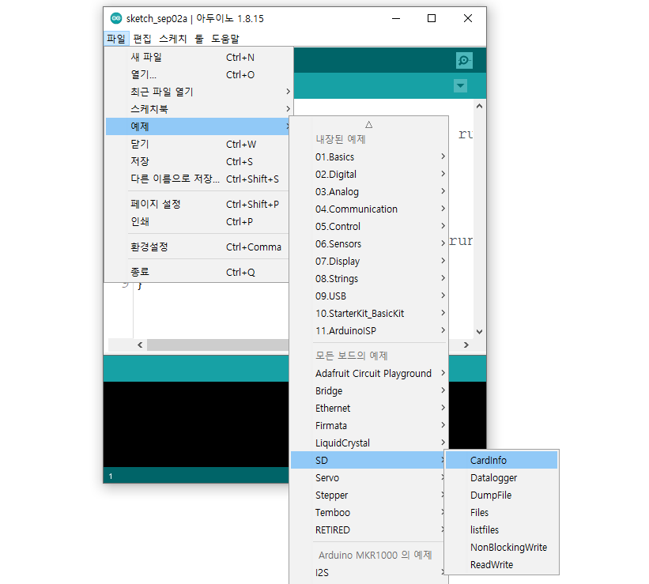This screenshot has width=649, height=584.
Task: Select 새 파일 menu entry
Action: coord(198,57)
